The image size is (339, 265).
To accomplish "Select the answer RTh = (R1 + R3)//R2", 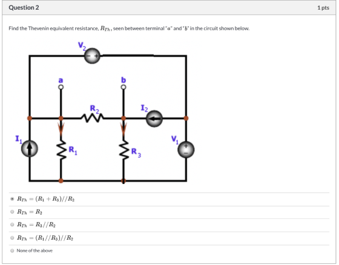I will pos(12,199).
